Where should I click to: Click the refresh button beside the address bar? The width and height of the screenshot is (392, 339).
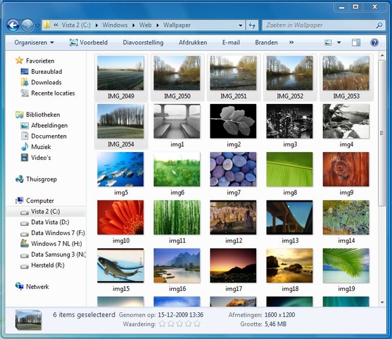(x=252, y=25)
